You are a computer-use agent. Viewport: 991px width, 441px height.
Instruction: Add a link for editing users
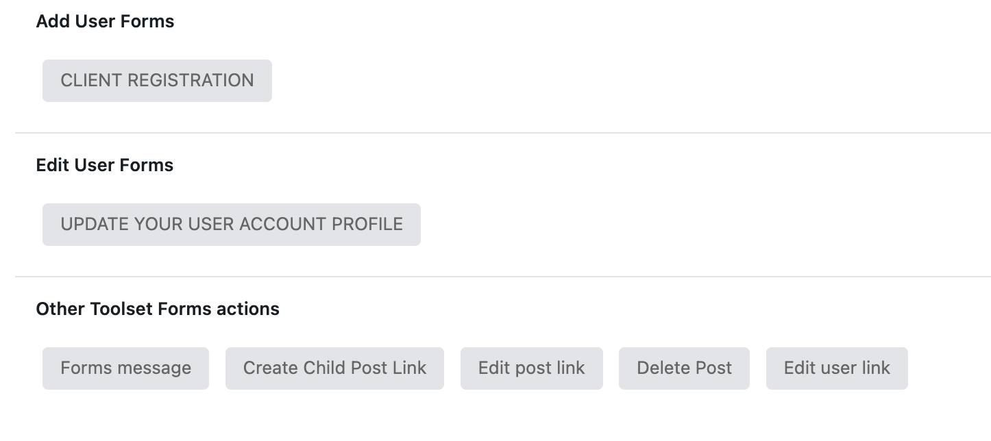click(x=837, y=368)
